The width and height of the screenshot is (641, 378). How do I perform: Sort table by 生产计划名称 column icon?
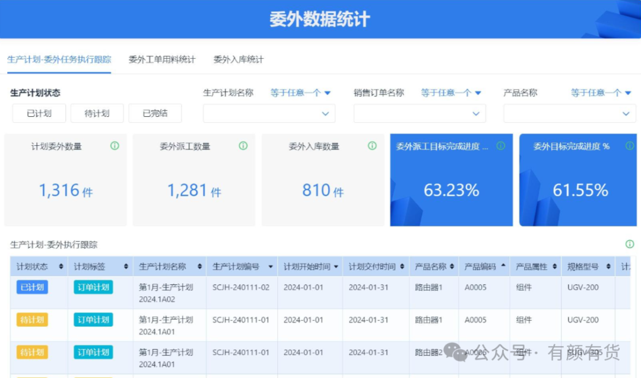pyautogui.click(x=199, y=267)
